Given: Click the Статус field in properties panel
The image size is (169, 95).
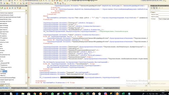Looking at the screenshot, I should pos(164,19).
